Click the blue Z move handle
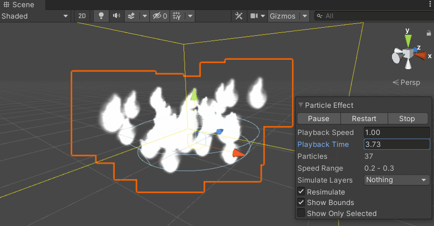The height and width of the screenshot is (226, 434). coord(219,132)
